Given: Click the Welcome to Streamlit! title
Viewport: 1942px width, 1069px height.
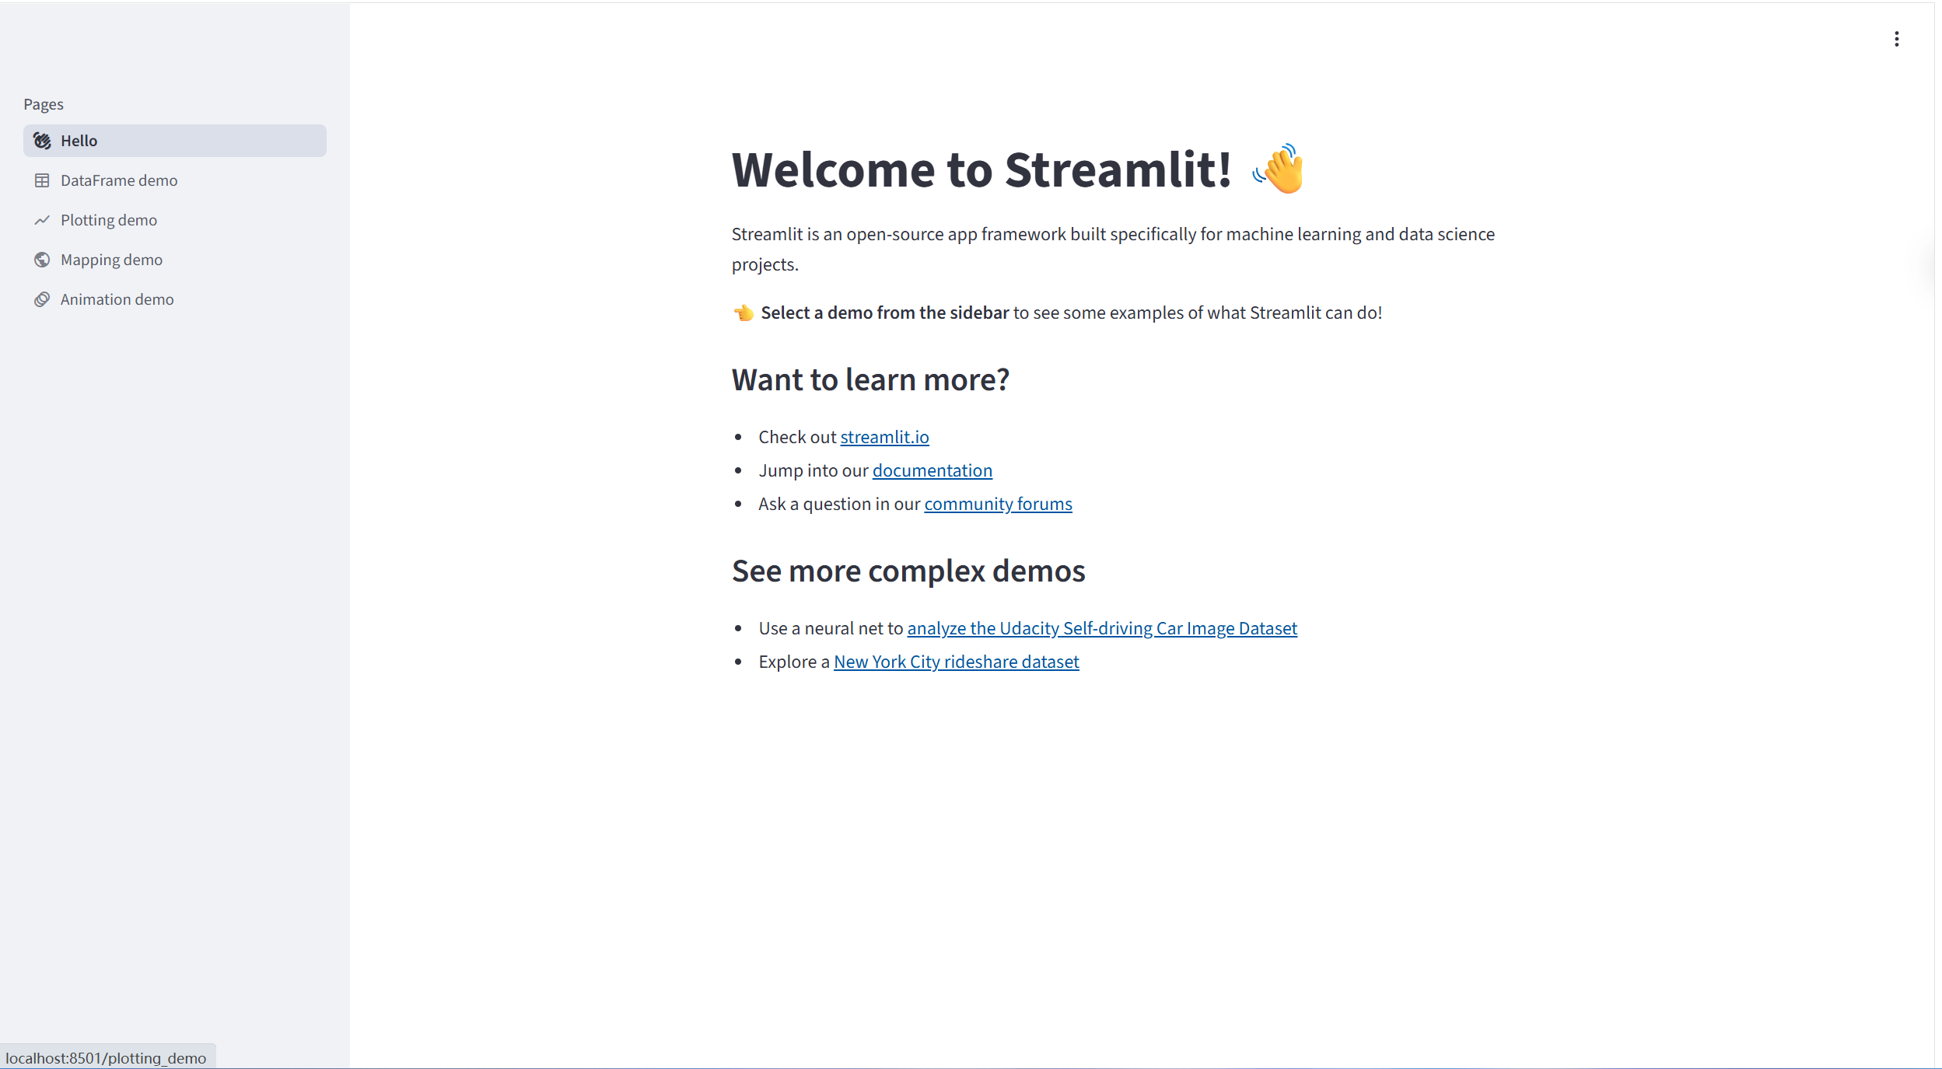Looking at the screenshot, I should tap(981, 169).
